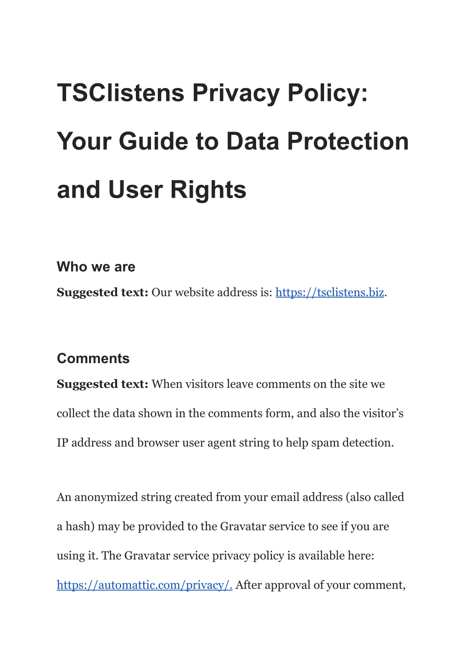
Task: Click 'Suggested text:' label under Who we are
Action: [x=102, y=293]
